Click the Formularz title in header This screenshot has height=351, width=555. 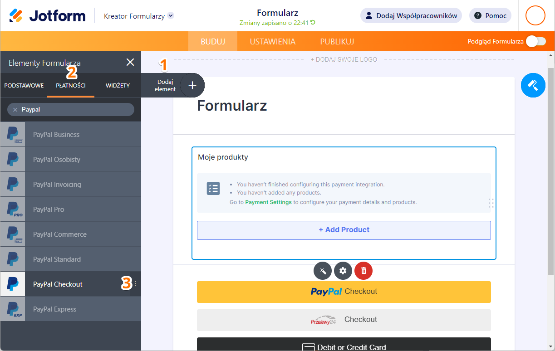coord(277,13)
